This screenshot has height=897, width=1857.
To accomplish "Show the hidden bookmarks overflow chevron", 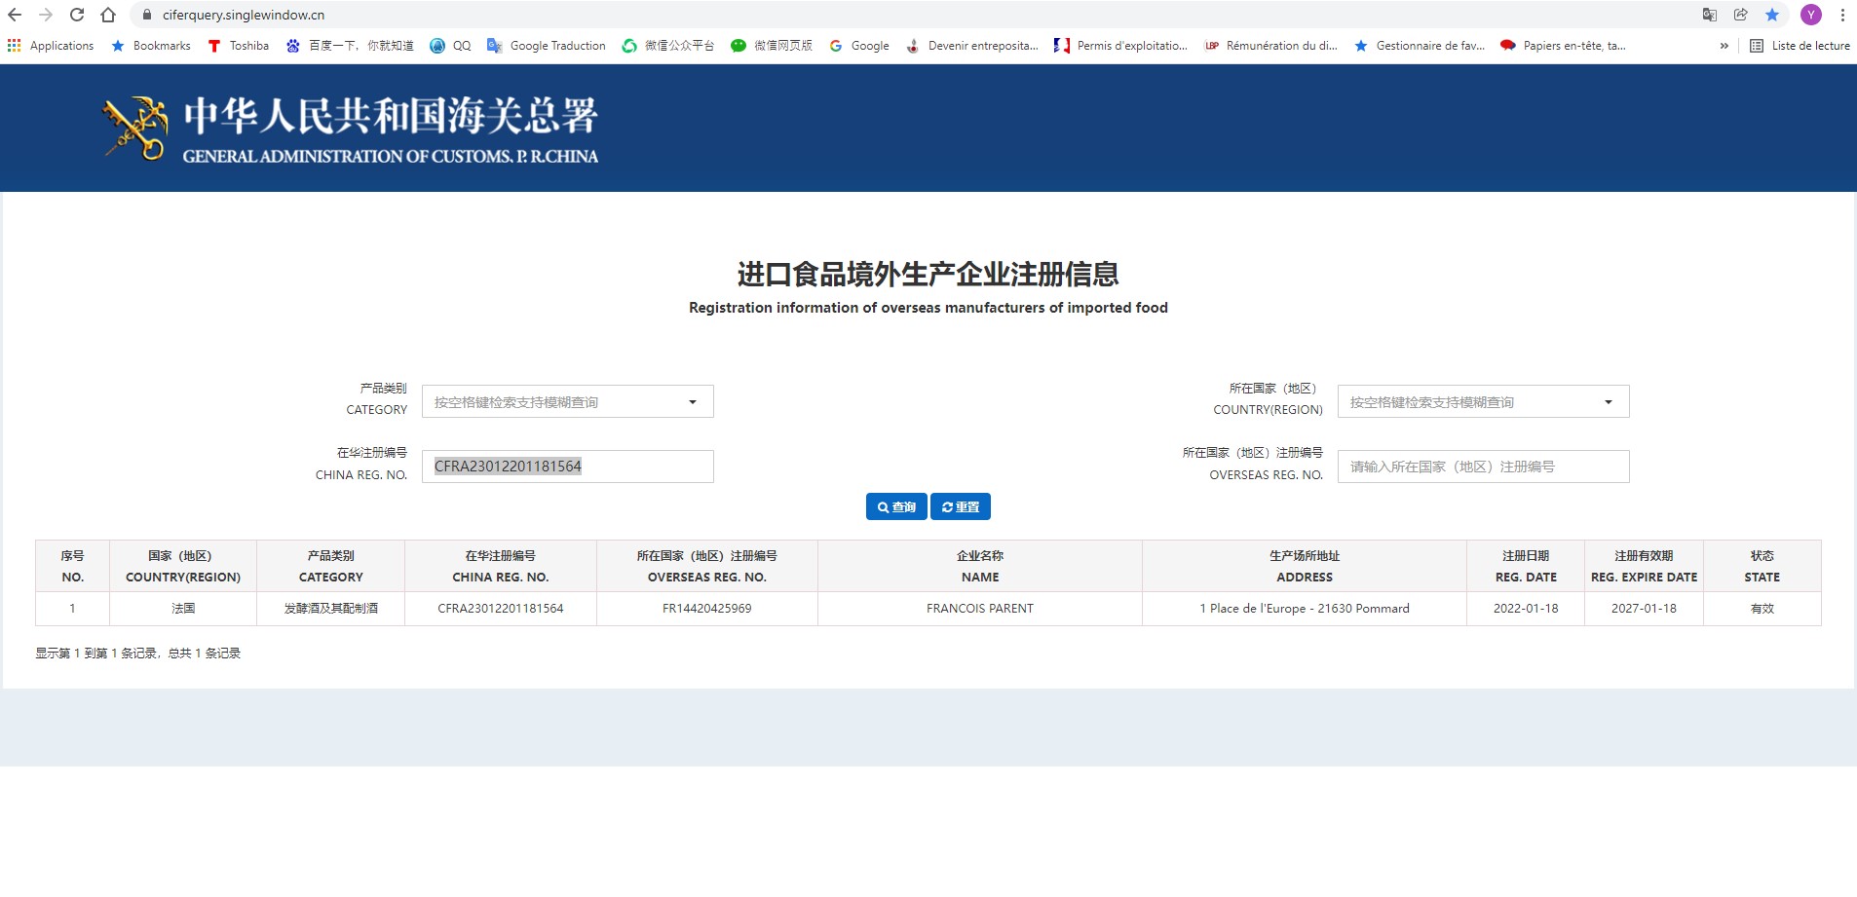I will click(x=1724, y=46).
